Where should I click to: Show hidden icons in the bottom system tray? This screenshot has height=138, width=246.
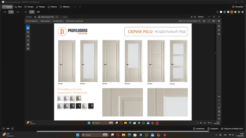tap(216, 135)
